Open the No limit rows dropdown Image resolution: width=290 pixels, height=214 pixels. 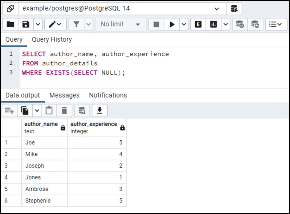pyautogui.click(x=120, y=24)
